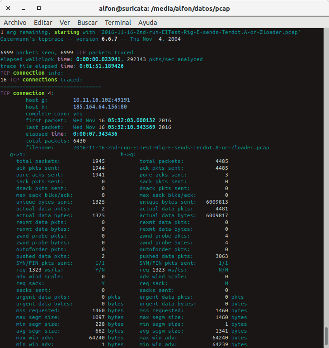Click the 'h->g:' column header
Screen dimensions: 329x348
(128, 154)
